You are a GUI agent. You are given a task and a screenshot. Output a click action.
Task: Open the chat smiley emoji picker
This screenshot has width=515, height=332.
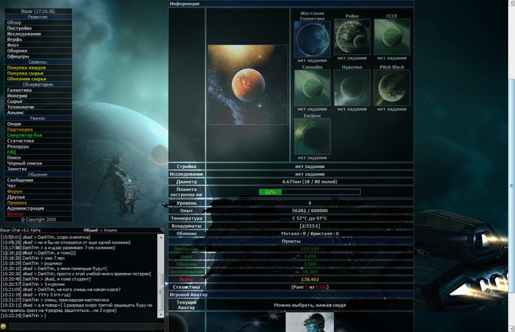3,327
